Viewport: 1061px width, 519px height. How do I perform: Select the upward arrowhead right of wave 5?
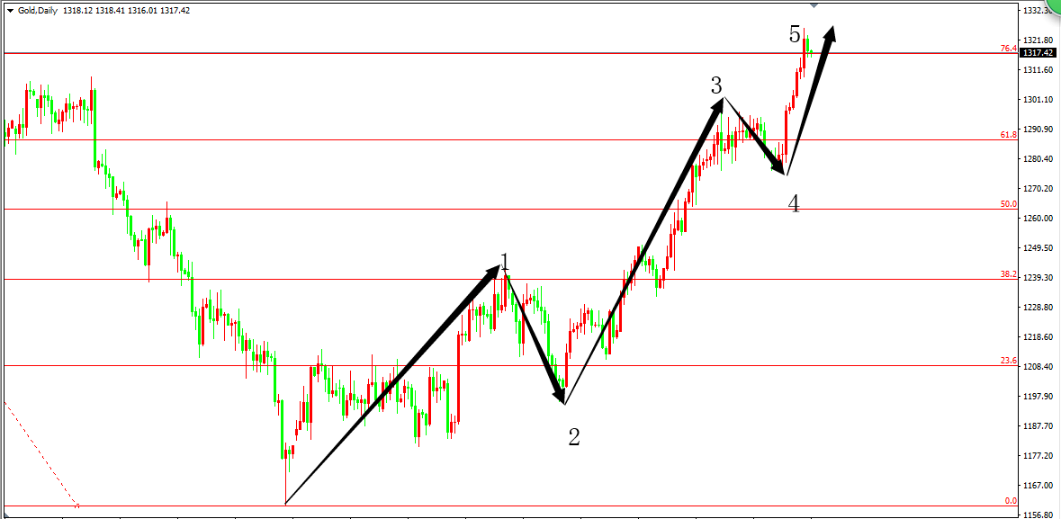[829, 33]
